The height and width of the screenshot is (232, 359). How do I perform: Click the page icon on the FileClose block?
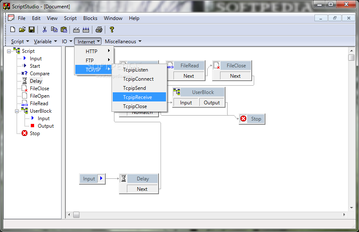[217, 65]
